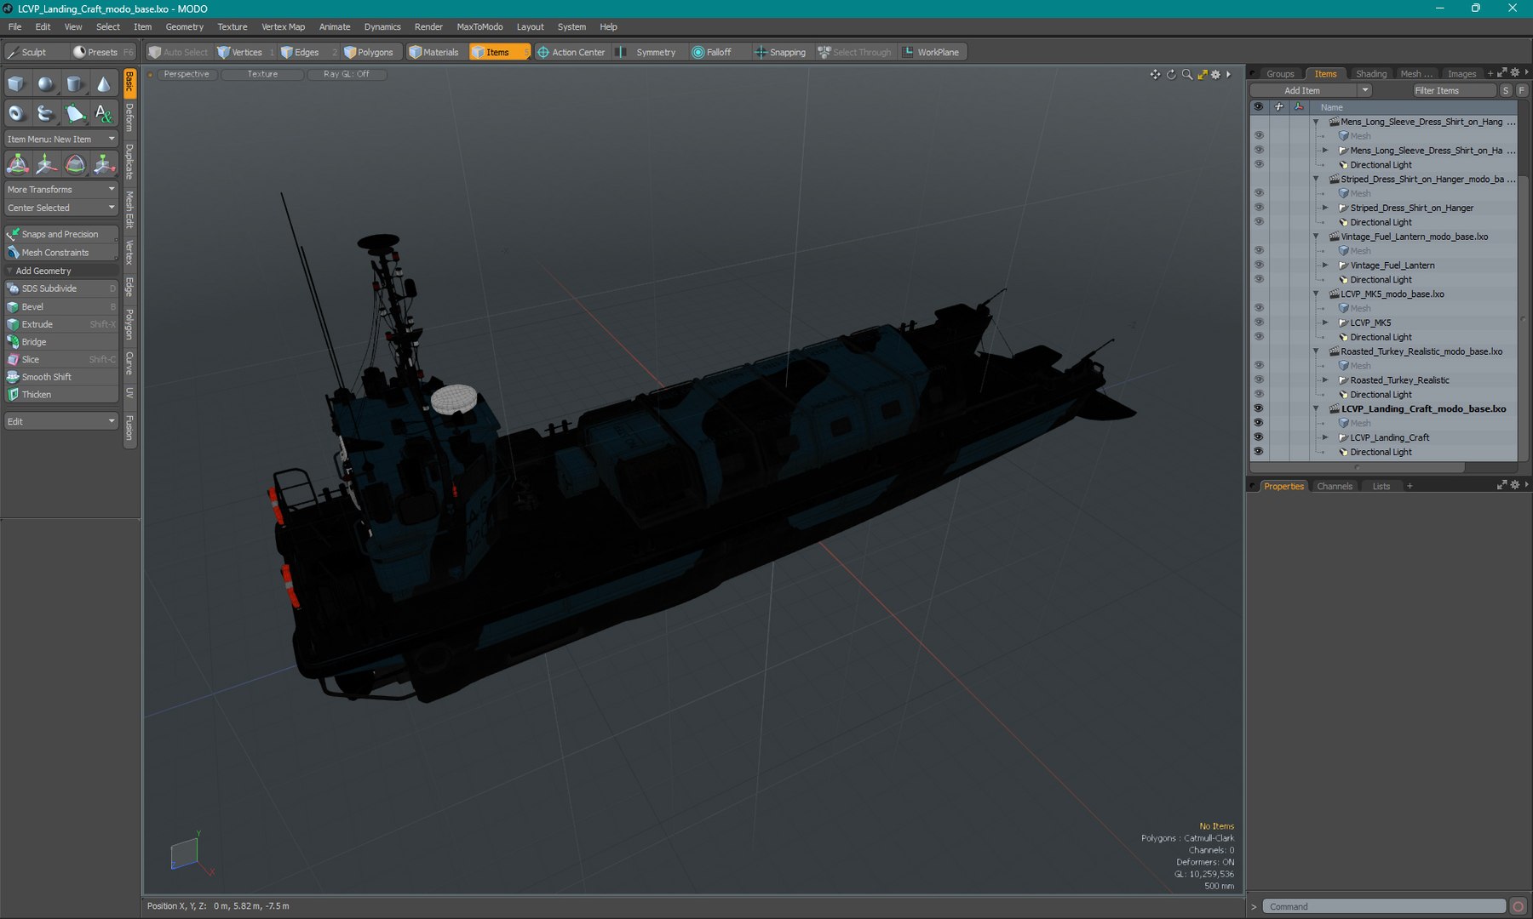Open viewport settings gear icon
The height and width of the screenshot is (919, 1533).
pyautogui.click(x=1216, y=75)
